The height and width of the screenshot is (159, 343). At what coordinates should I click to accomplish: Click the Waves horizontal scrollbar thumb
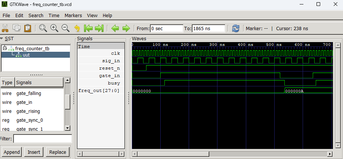pyautogui.click(x=173, y=154)
